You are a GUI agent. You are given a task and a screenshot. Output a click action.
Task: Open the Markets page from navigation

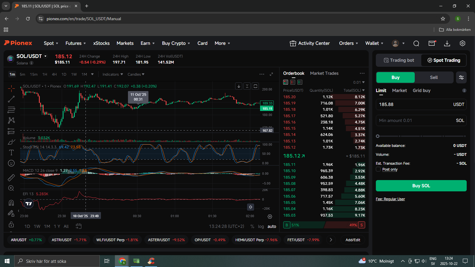[x=125, y=43]
